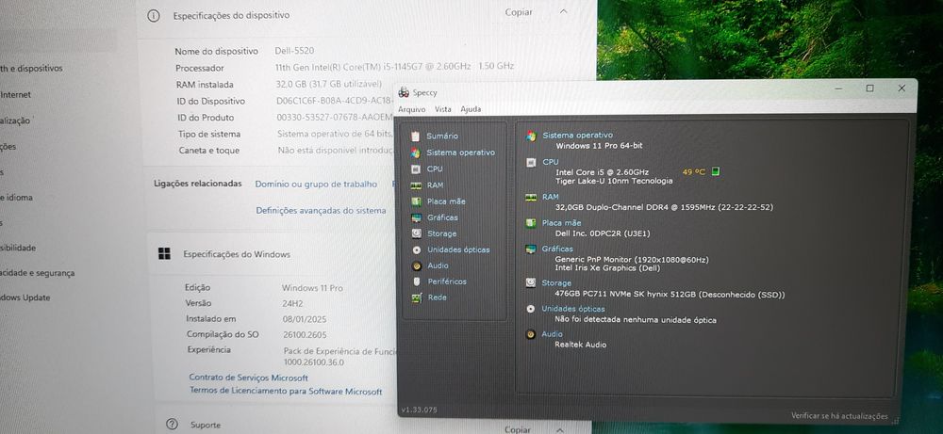Click the Sistema operativo heading in Speccy summary
943x434 pixels.
(577, 136)
